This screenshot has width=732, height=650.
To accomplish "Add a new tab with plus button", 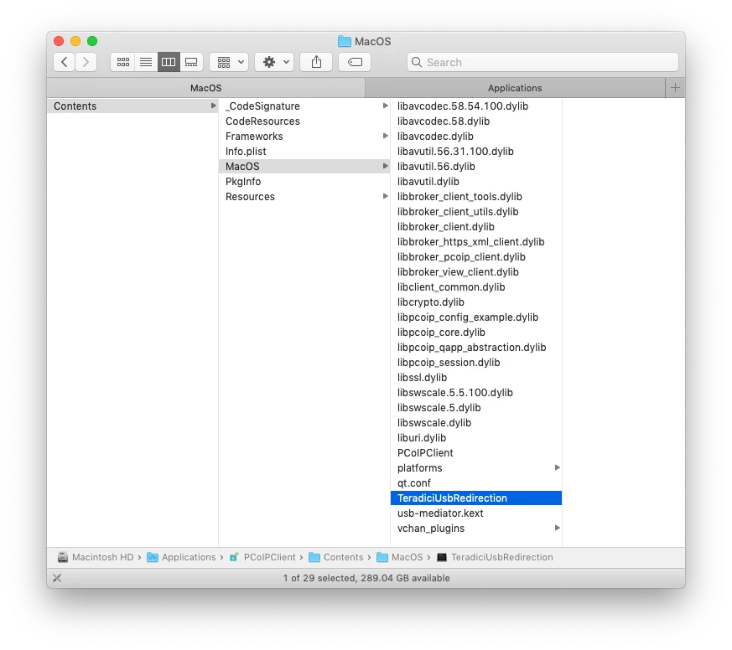I will [675, 88].
